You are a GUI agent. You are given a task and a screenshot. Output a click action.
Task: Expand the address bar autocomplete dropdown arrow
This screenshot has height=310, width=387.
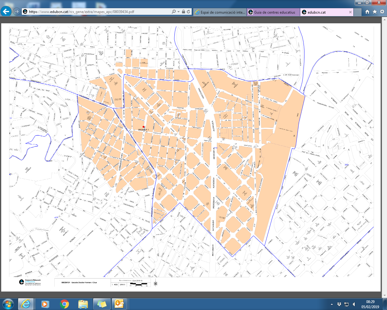click(x=178, y=12)
